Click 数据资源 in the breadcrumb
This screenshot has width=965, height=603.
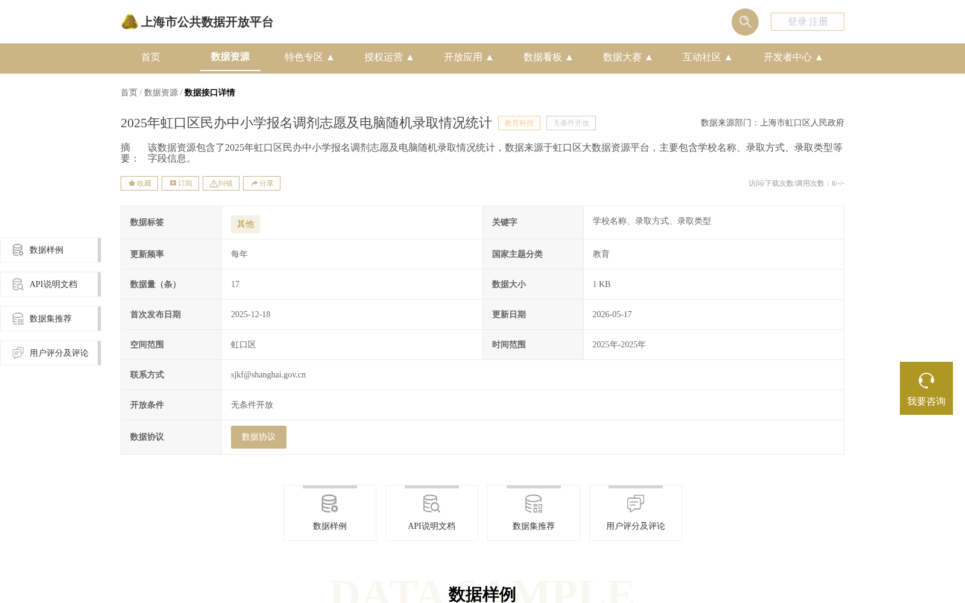[161, 93]
